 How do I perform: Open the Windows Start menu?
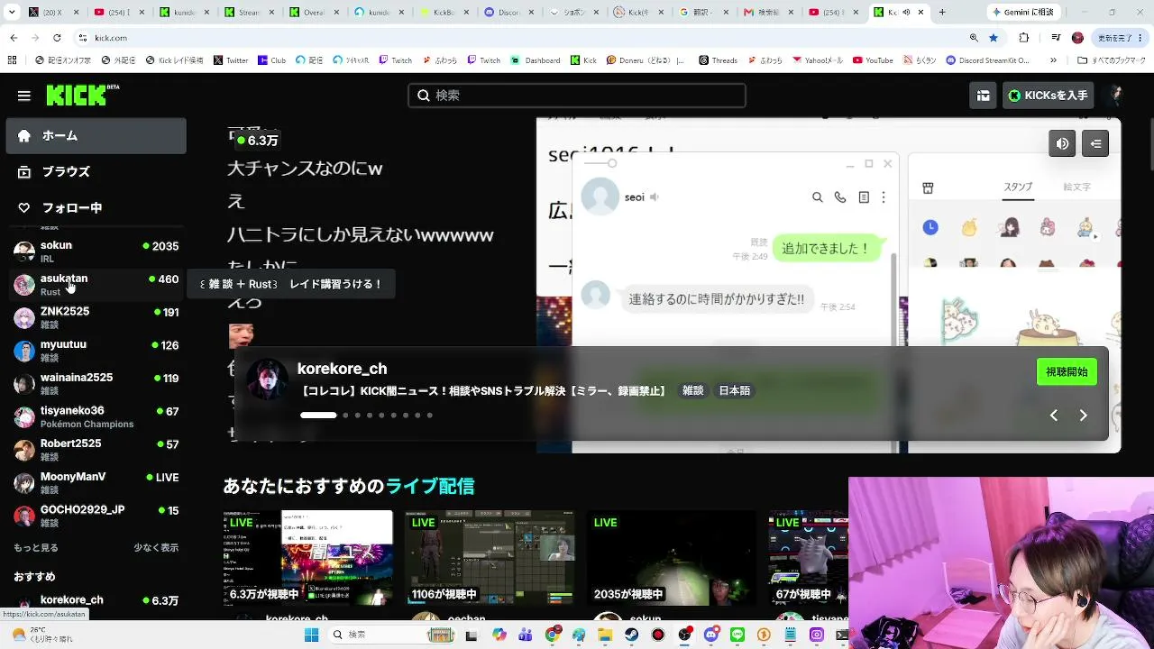coord(311,635)
